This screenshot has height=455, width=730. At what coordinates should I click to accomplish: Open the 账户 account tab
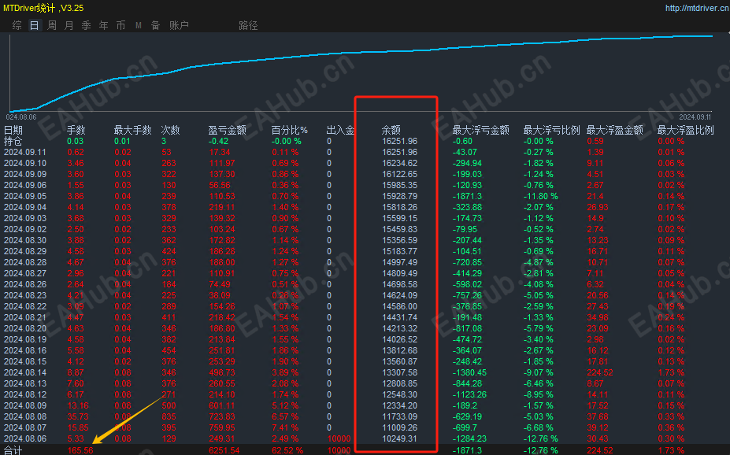coord(179,26)
